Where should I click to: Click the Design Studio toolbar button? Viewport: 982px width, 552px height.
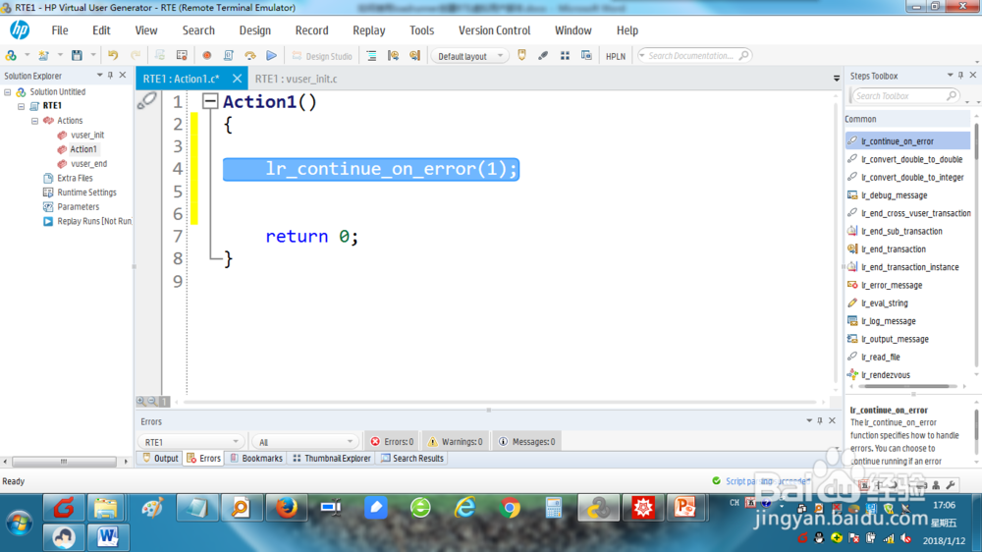[x=322, y=56]
